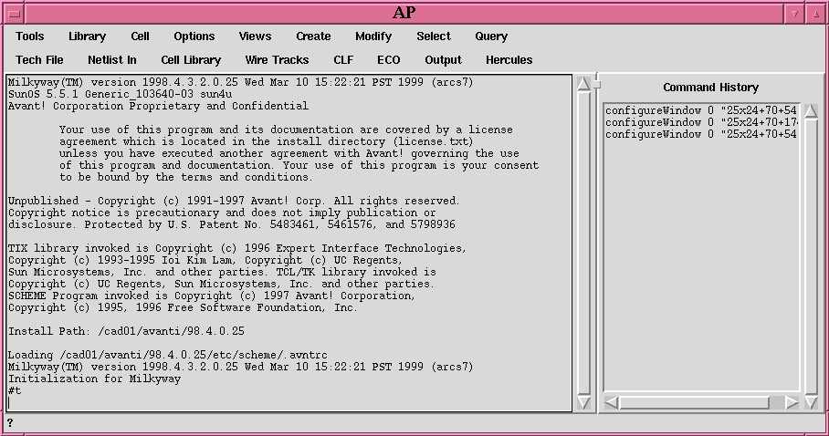Click the '#t' output line
Image resolution: width=829 pixels, height=436 pixels.
[x=15, y=390]
